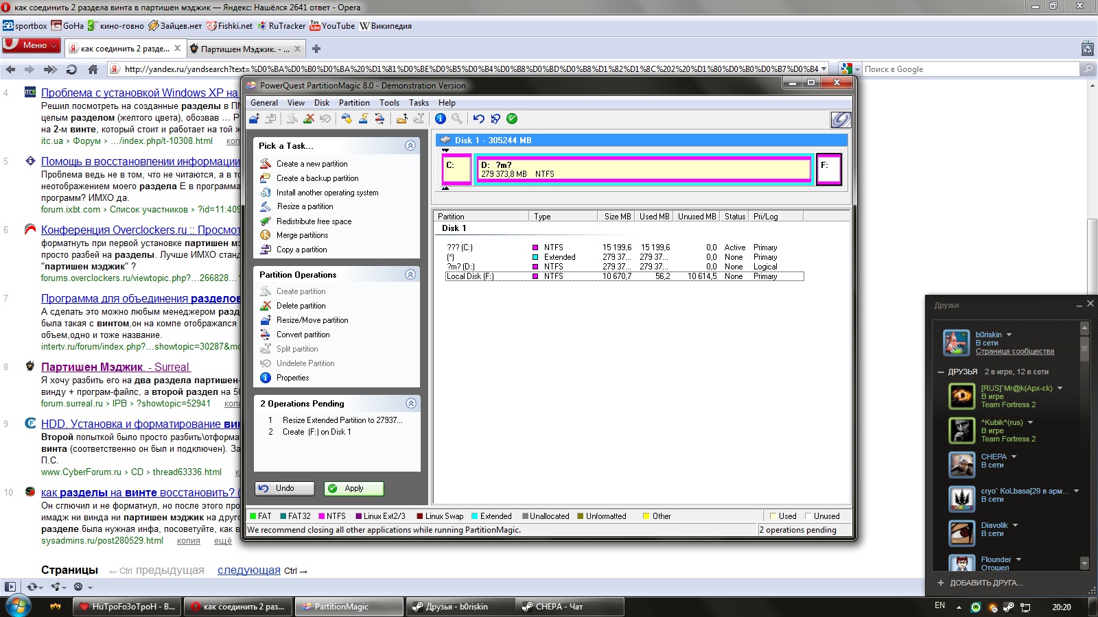This screenshot has height=617, width=1098.
Task: Open a new Opera tab with plus
Action: click(316, 49)
